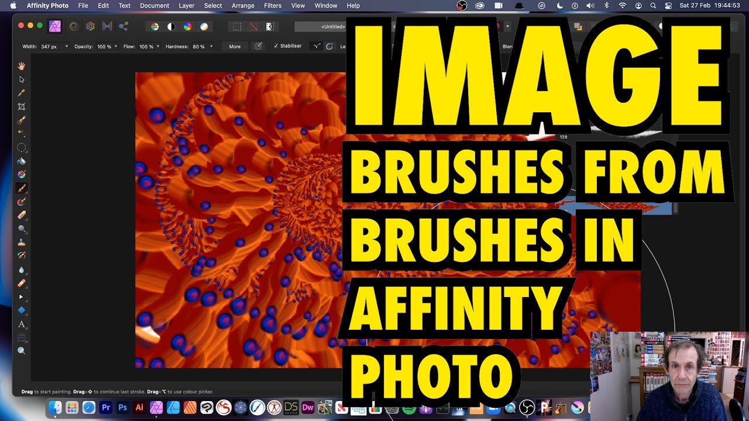Select the Paint Brush tool
Screen dimensions: 749x421
pyautogui.click(x=22, y=188)
